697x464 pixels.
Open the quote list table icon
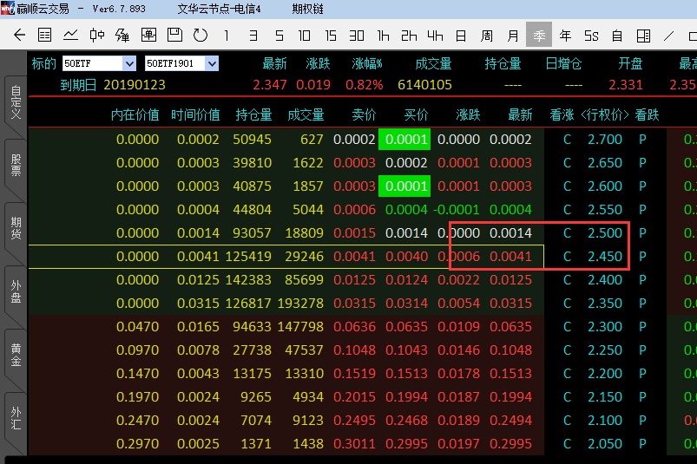pos(45,36)
